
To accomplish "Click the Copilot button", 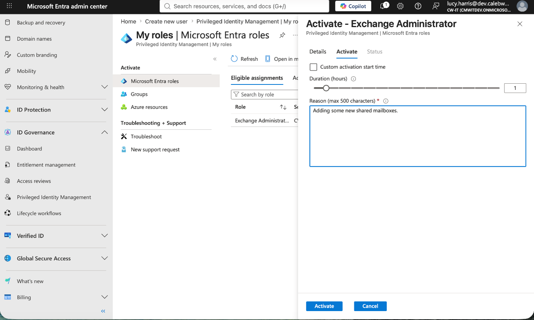I will point(353,6).
